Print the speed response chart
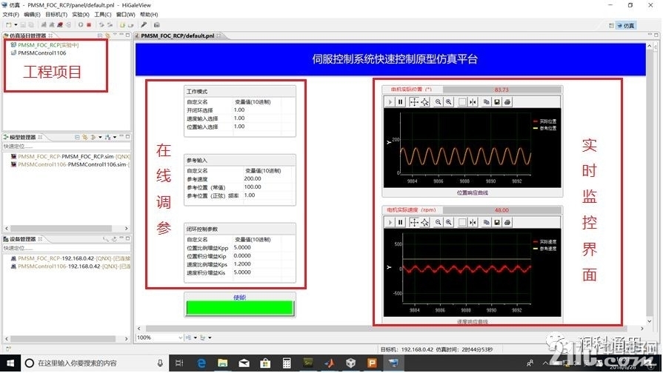This screenshot has width=663, height=373. (x=507, y=222)
